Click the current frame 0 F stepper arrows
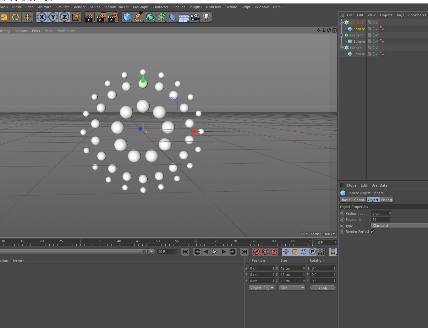428x328 pixels. tap(336, 243)
